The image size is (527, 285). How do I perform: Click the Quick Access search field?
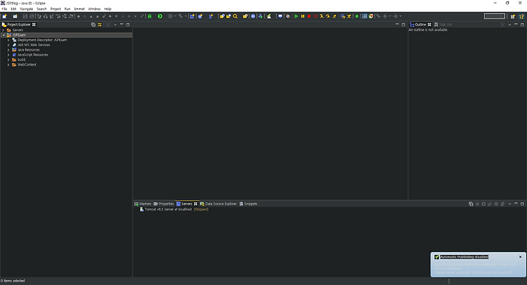pyautogui.click(x=494, y=16)
